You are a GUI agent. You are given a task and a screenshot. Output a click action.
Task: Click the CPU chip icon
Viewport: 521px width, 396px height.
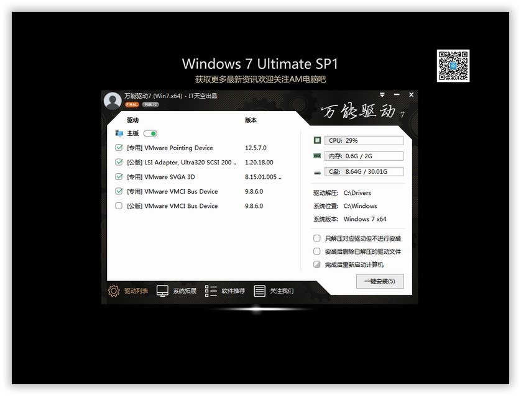coord(317,140)
